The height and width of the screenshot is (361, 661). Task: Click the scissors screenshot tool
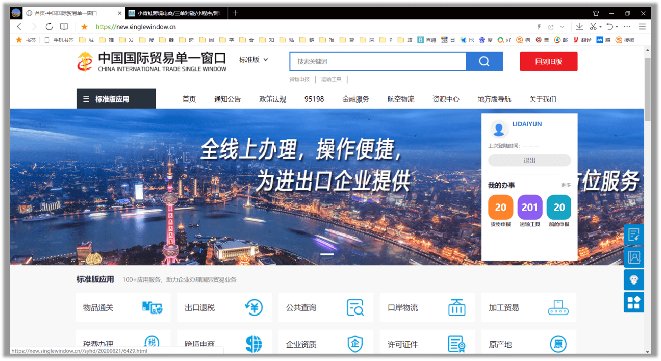click(593, 27)
